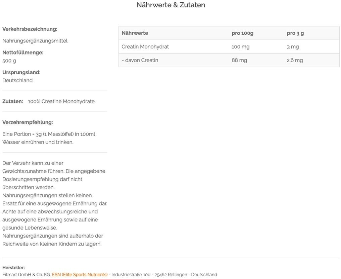Select the Nährwerte column header
Image resolution: width=341 pixels, height=279 pixels.
[x=135, y=33]
